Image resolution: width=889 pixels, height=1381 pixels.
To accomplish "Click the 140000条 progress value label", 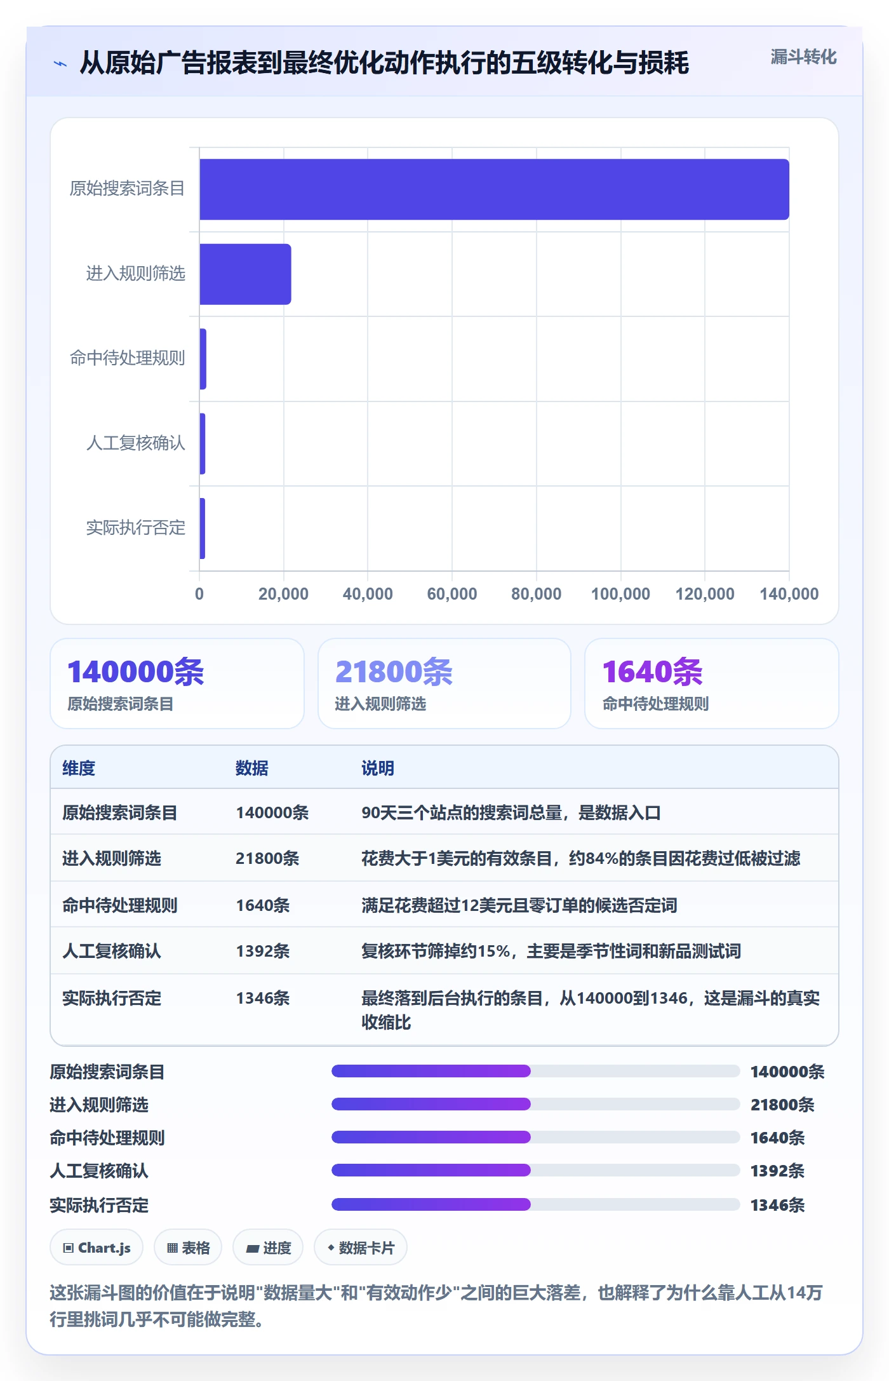I will point(787,1072).
